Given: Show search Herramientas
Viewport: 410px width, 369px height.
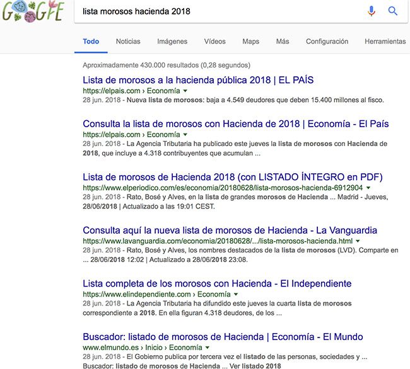Looking at the screenshot, I should (385, 42).
